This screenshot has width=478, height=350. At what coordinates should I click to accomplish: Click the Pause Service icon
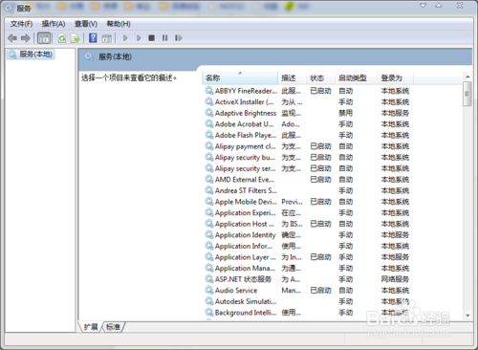(x=164, y=38)
